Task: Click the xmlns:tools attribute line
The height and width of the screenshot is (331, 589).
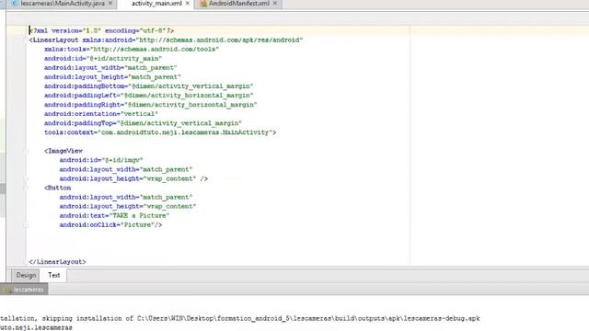Action: [132, 49]
